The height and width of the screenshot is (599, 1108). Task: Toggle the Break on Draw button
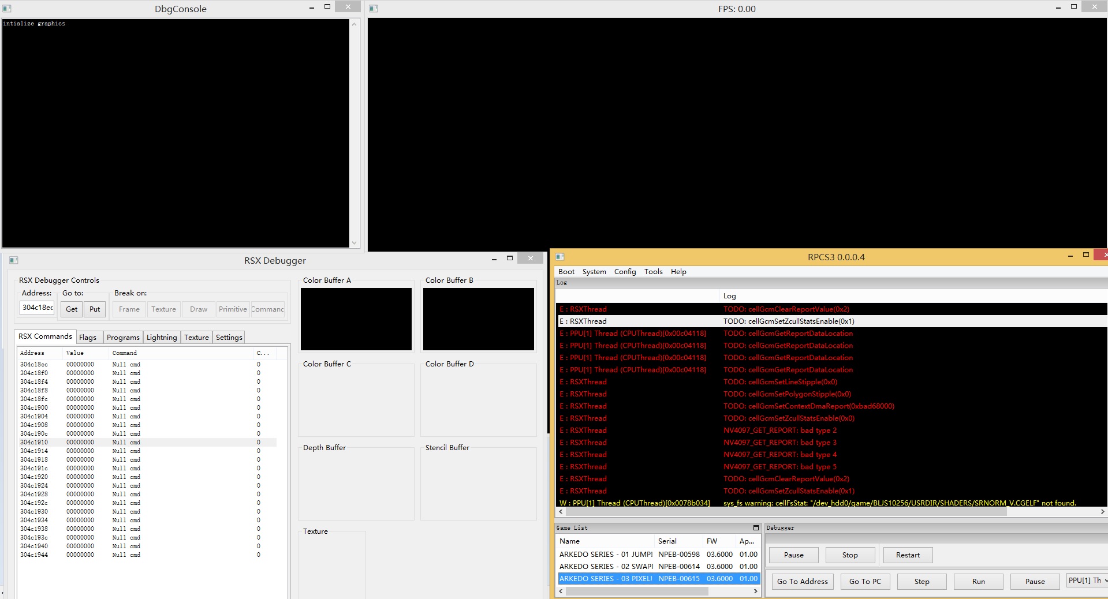[x=199, y=309]
